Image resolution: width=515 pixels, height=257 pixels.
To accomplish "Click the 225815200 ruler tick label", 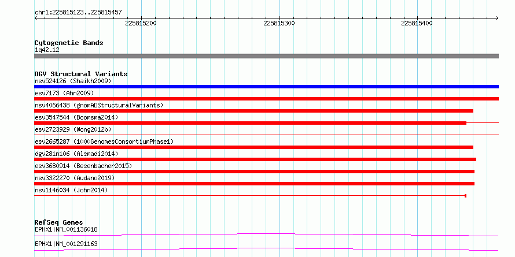I will (x=141, y=23).
